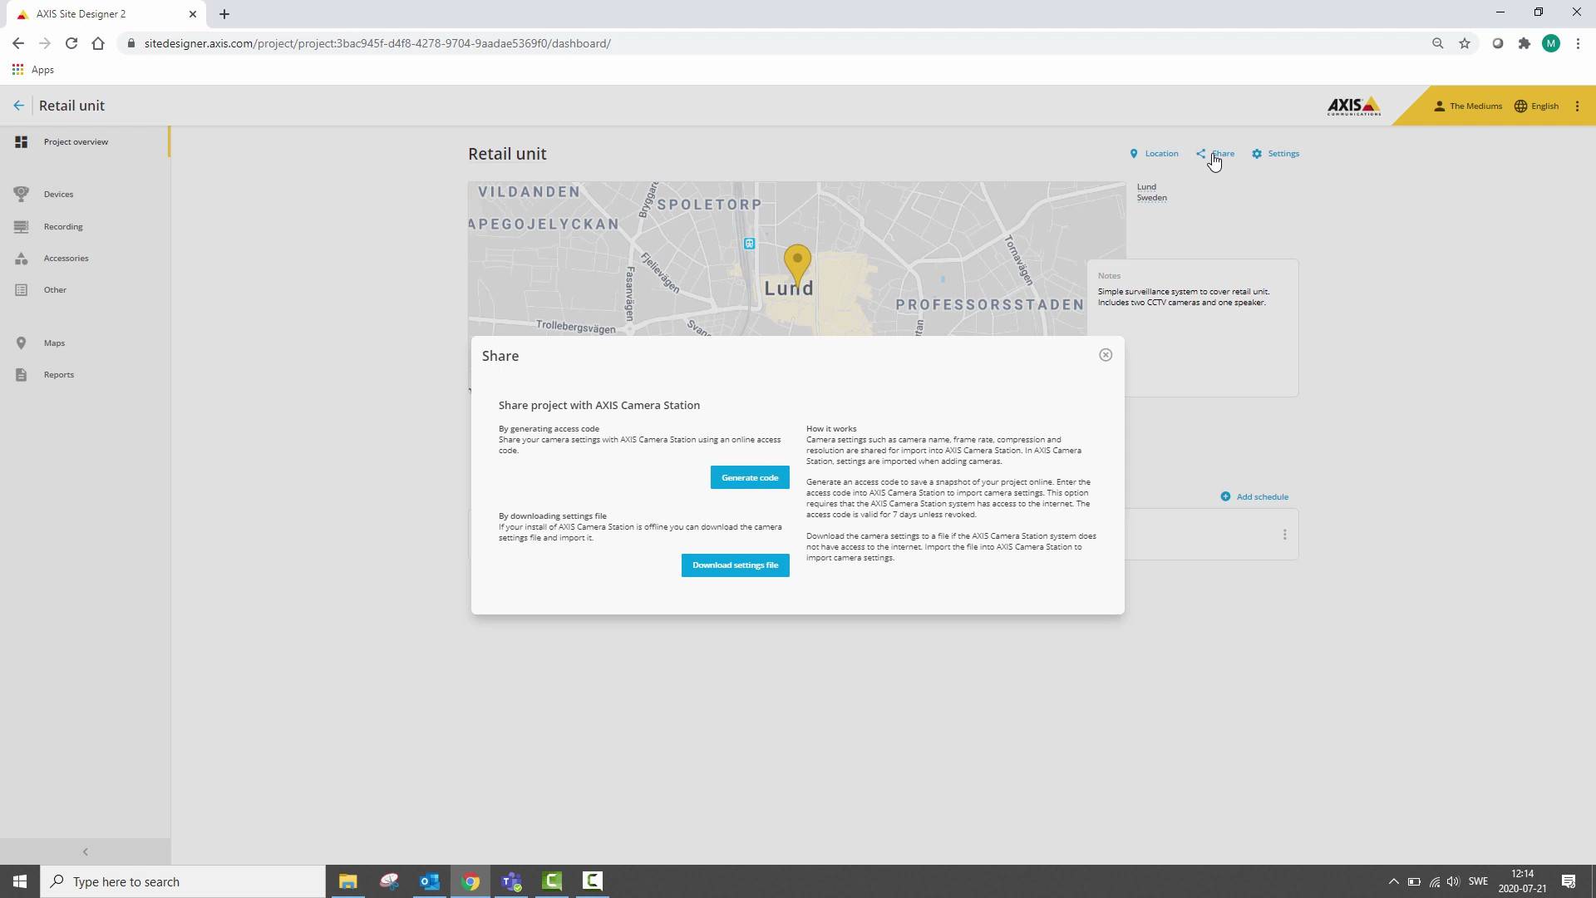Viewport: 1596px width, 898px height.
Task: Collapse the left sidebar with chevron
Action: 85,851
